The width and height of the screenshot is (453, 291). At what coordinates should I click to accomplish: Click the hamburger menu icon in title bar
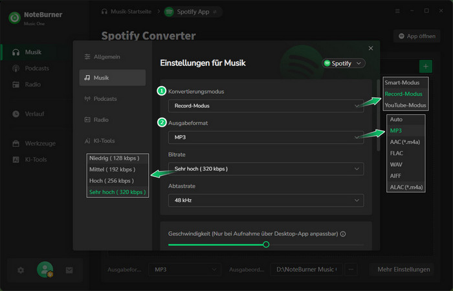coord(397,11)
